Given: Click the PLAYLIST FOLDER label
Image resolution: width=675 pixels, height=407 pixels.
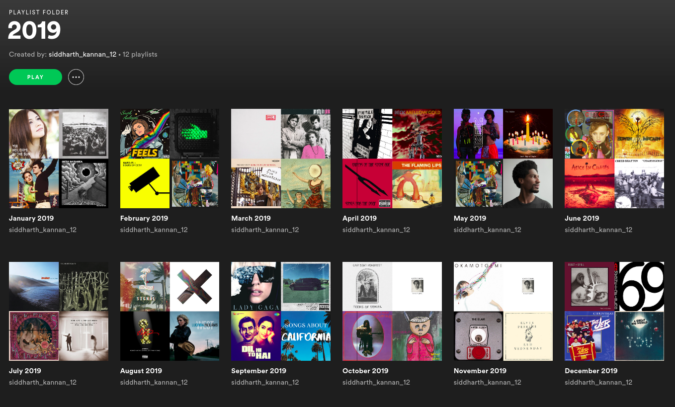Looking at the screenshot, I should pos(39,12).
